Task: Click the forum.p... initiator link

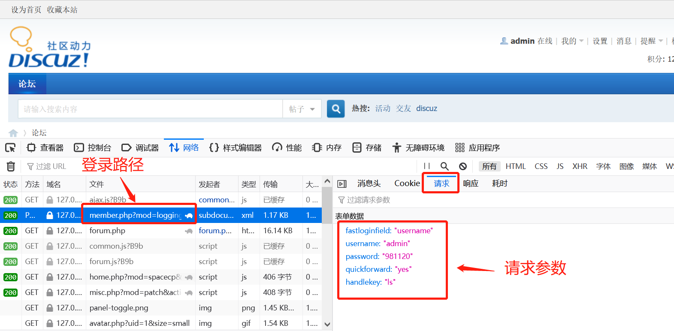Action: pyautogui.click(x=215, y=231)
